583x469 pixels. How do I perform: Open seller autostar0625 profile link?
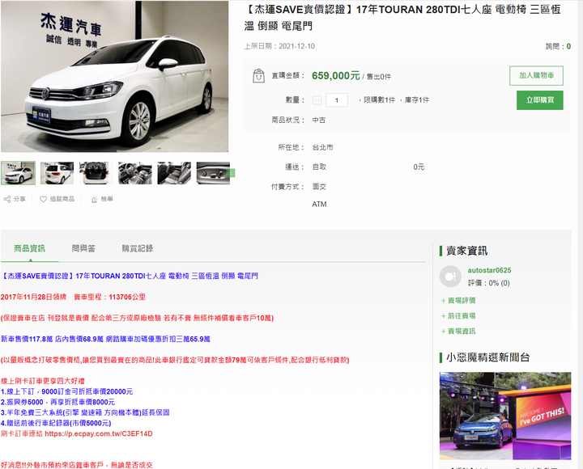(x=489, y=270)
